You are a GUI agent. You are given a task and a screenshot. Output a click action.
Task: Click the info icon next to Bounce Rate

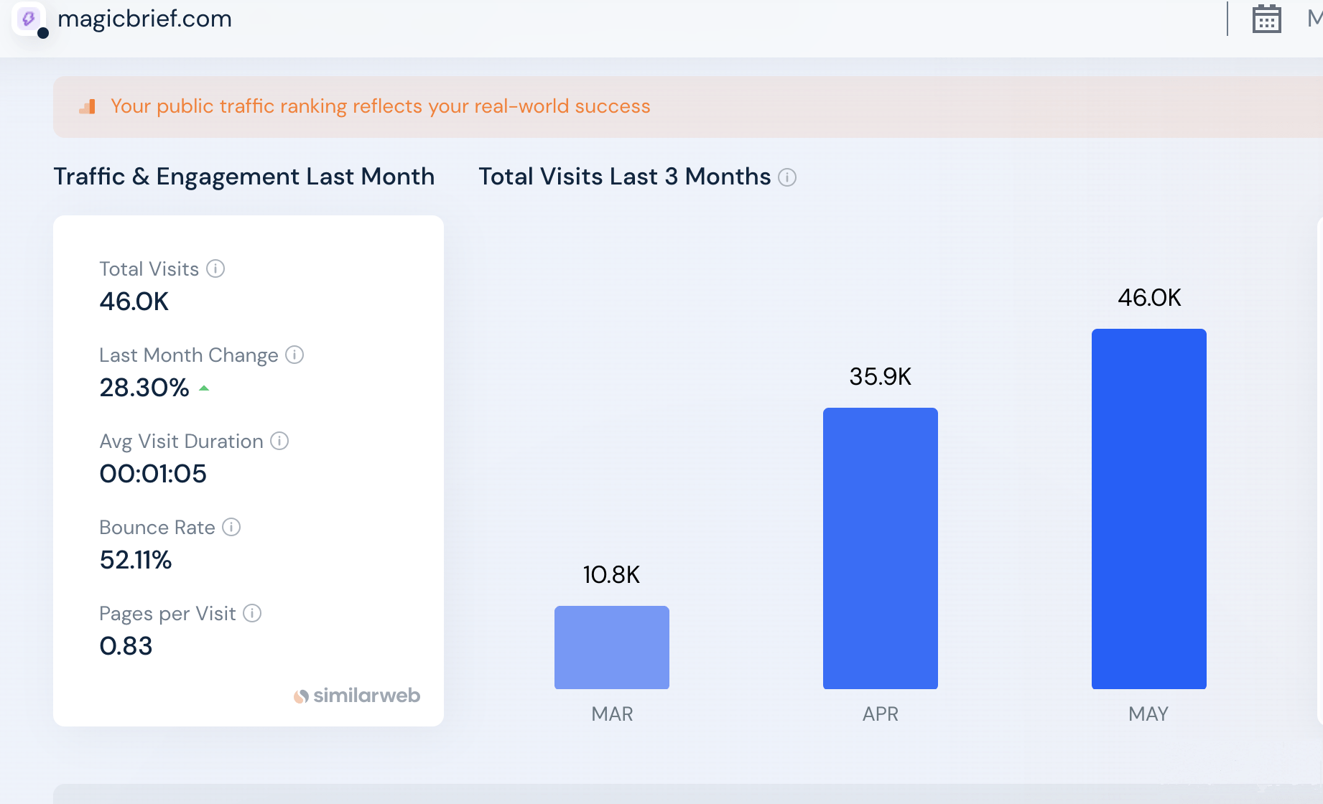231,527
